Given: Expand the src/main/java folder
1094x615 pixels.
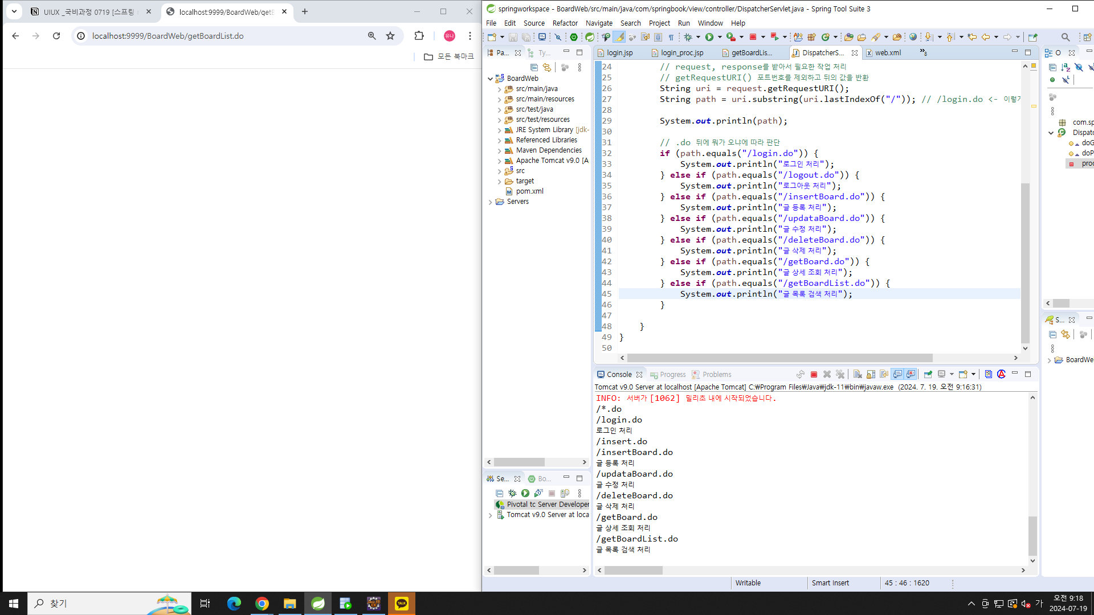Looking at the screenshot, I should coord(500,89).
